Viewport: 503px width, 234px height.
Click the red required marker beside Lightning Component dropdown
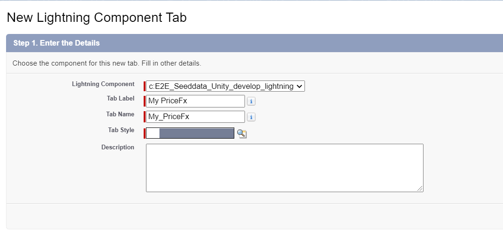pos(145,86)
